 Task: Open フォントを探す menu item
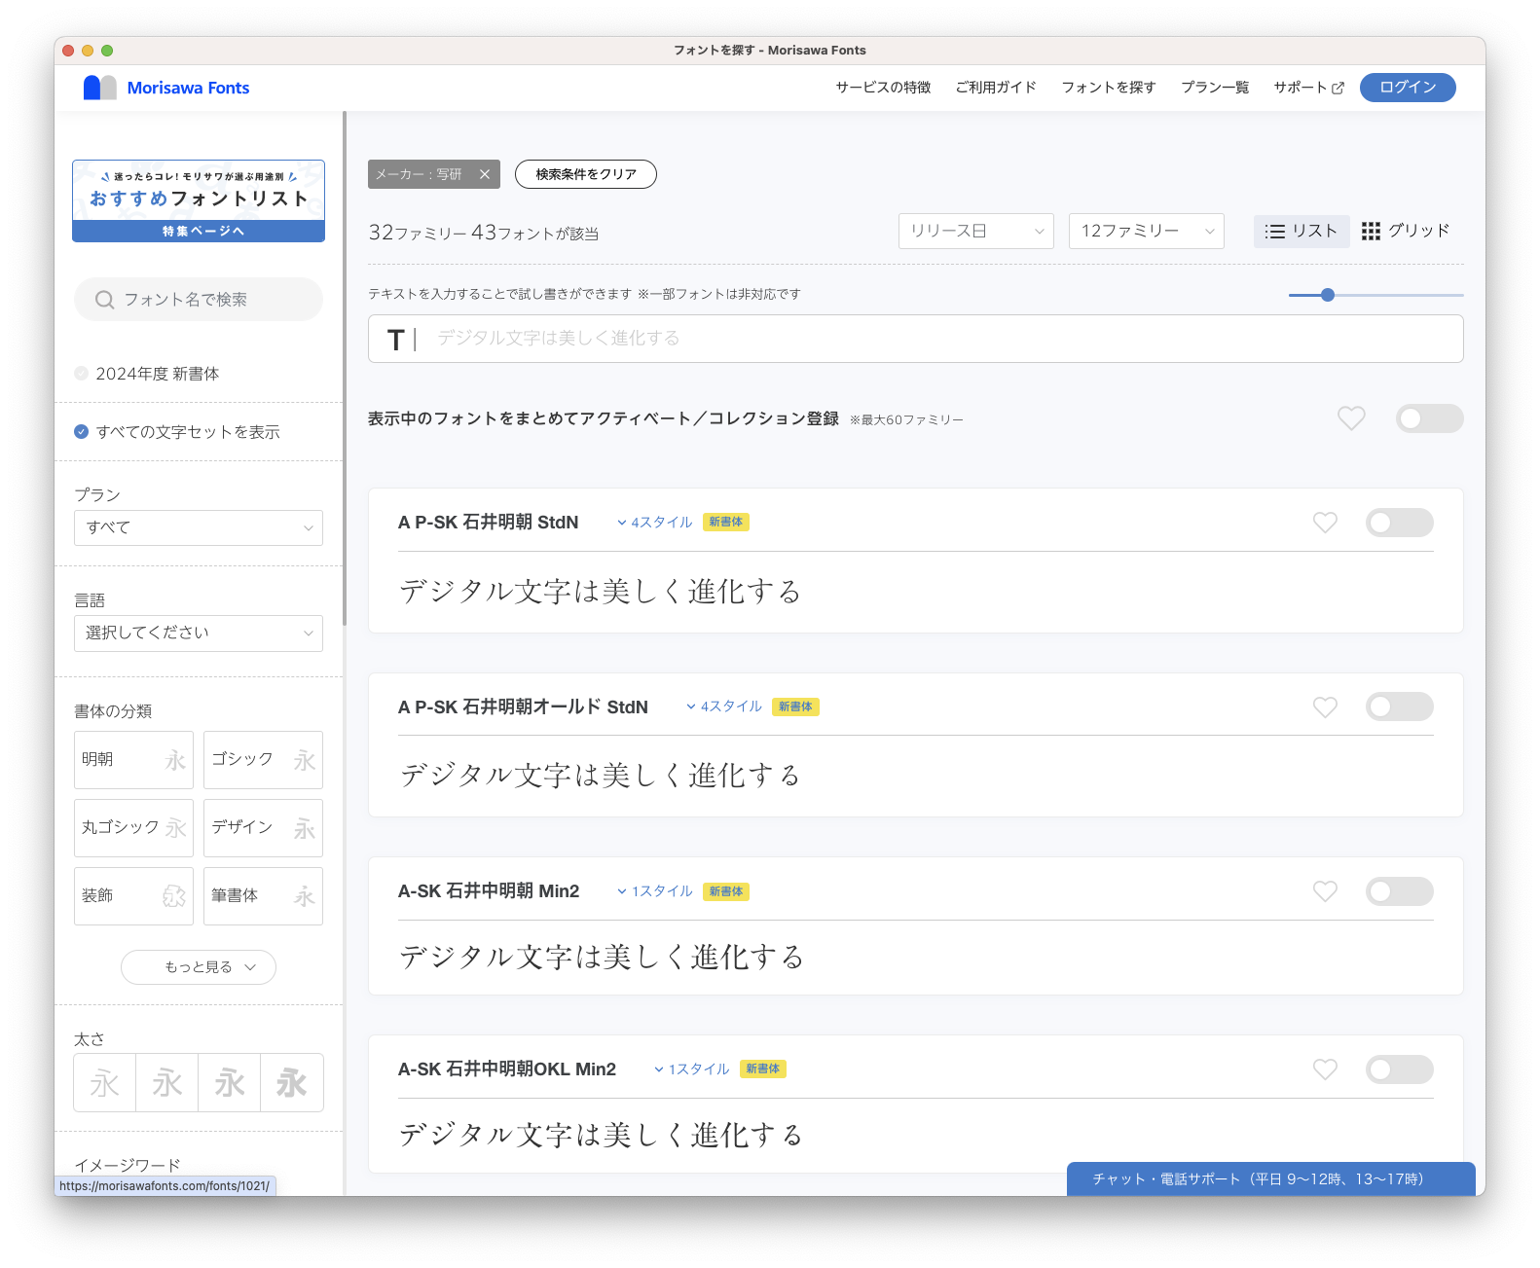pos(1109,88)
